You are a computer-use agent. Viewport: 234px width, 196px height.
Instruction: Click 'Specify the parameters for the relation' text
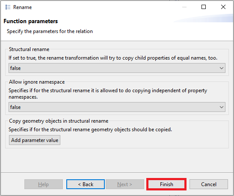tap(50, 31)
